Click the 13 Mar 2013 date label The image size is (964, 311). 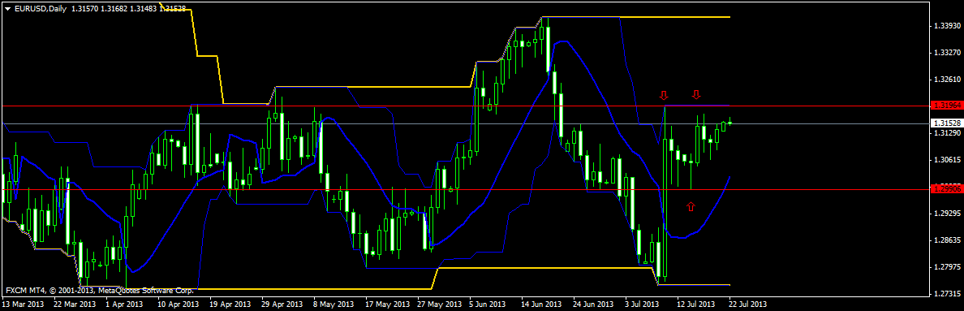point(23,304)
